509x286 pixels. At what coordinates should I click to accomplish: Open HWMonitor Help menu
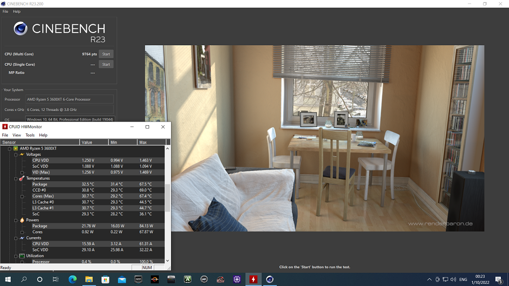[43, 135]
